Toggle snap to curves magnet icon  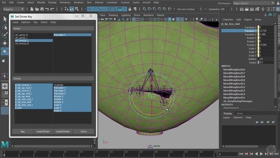click(150, 9)
